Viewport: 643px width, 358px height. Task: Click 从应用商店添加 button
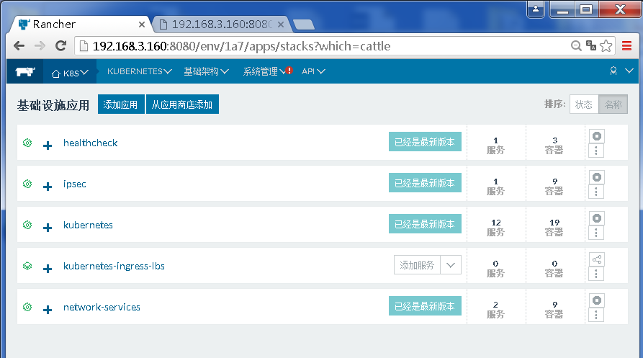tap(182, 104)
